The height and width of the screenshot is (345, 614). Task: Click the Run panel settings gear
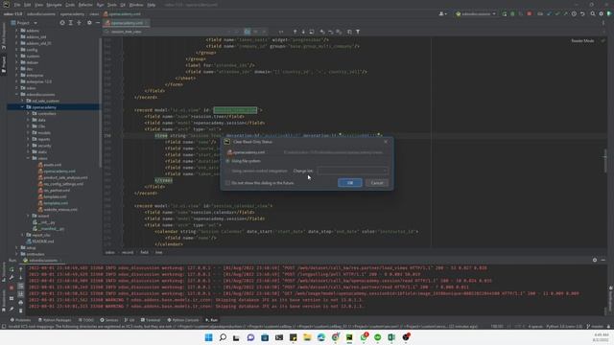(x=595, y=260)
